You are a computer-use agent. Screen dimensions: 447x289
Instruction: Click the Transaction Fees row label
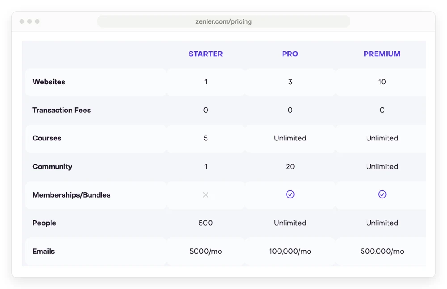(x=62, y=110)
